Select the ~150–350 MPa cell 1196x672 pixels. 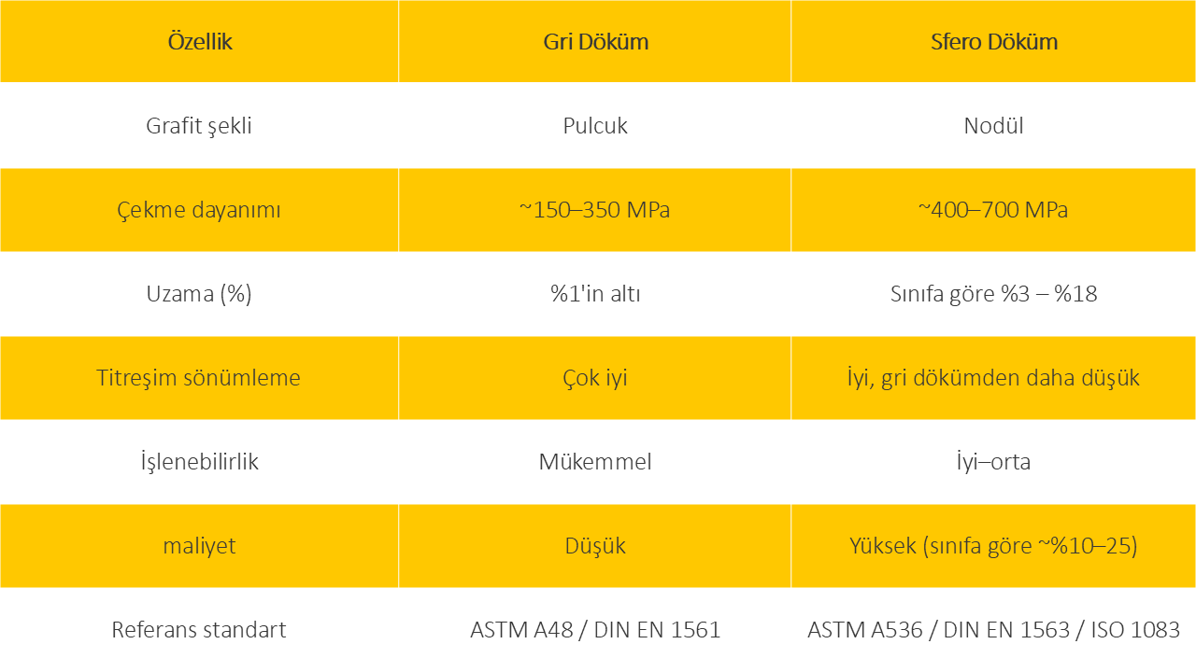(595, 210)
